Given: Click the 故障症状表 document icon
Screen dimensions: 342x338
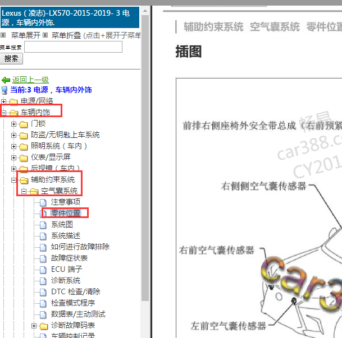Looking at the screenshot, I should point(43,258).
